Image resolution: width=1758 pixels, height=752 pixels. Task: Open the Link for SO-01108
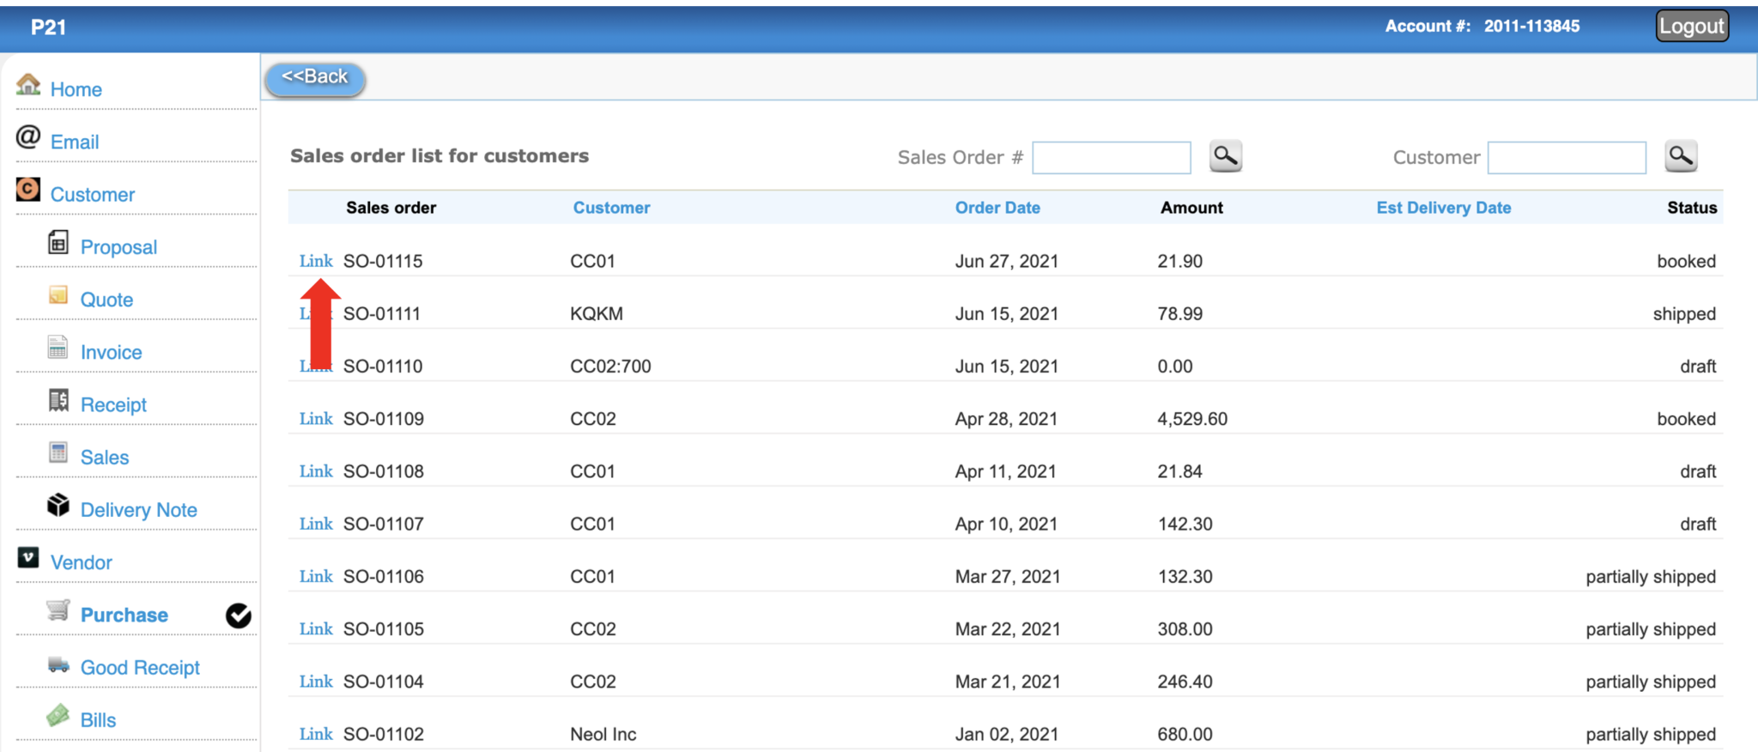(316, 471)
